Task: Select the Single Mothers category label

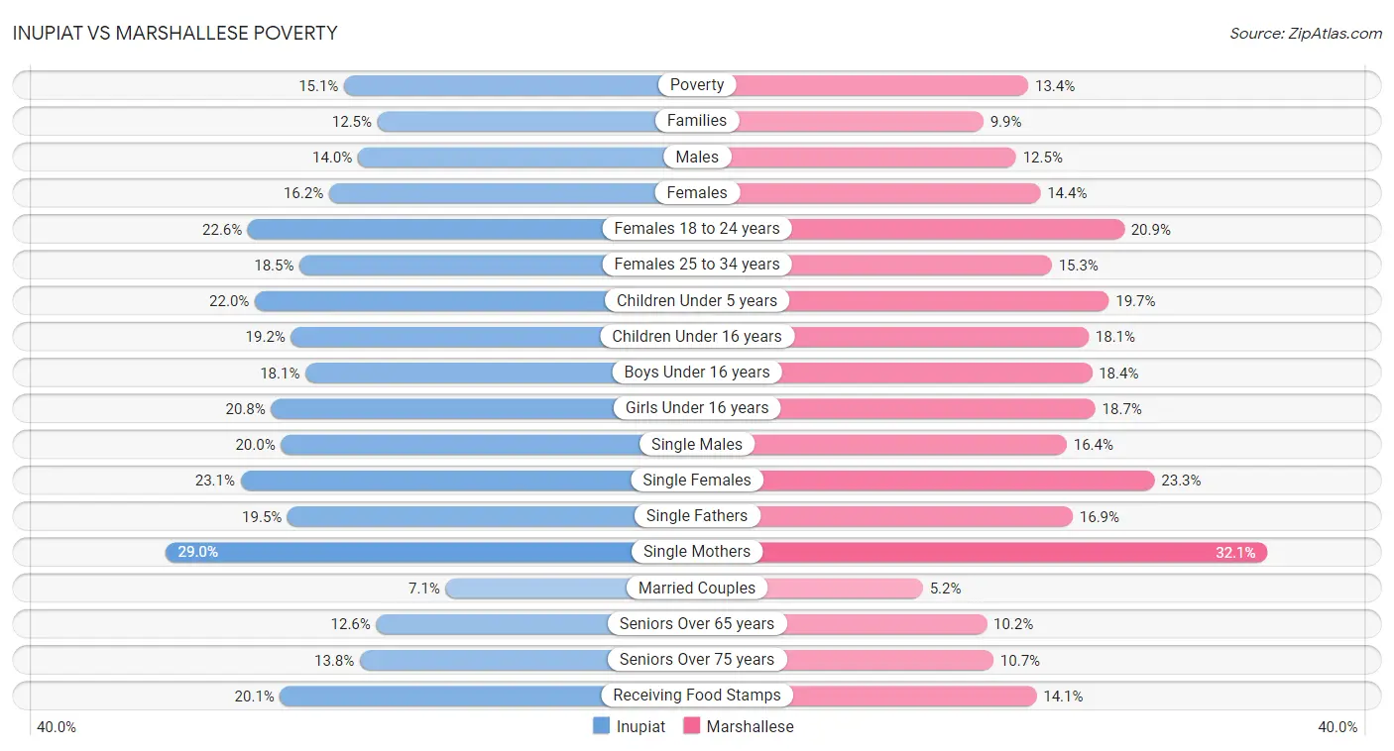Action: 697,552
